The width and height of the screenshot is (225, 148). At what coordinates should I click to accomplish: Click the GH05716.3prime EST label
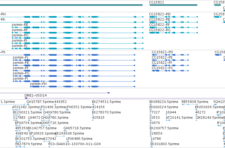(x=55, y=123)
